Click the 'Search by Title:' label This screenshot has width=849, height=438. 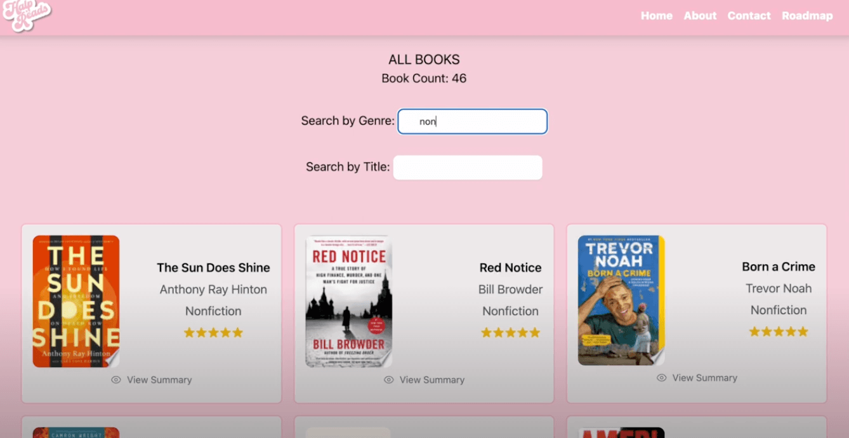point(348,167)
